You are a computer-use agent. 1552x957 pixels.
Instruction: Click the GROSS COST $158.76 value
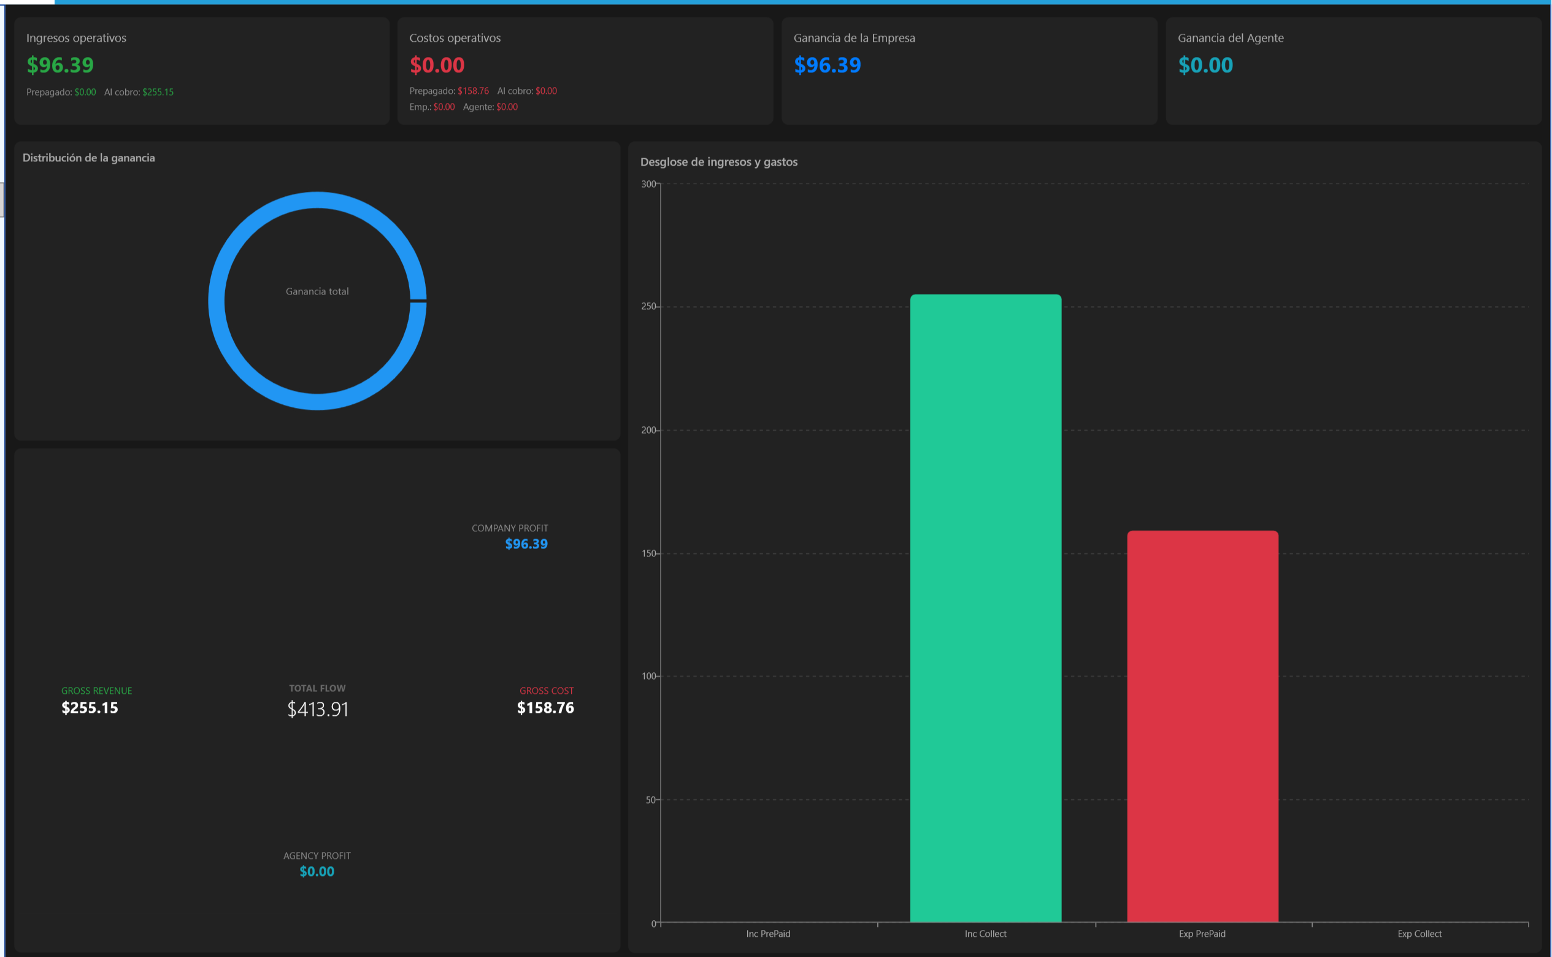click(x=545, y=709)
